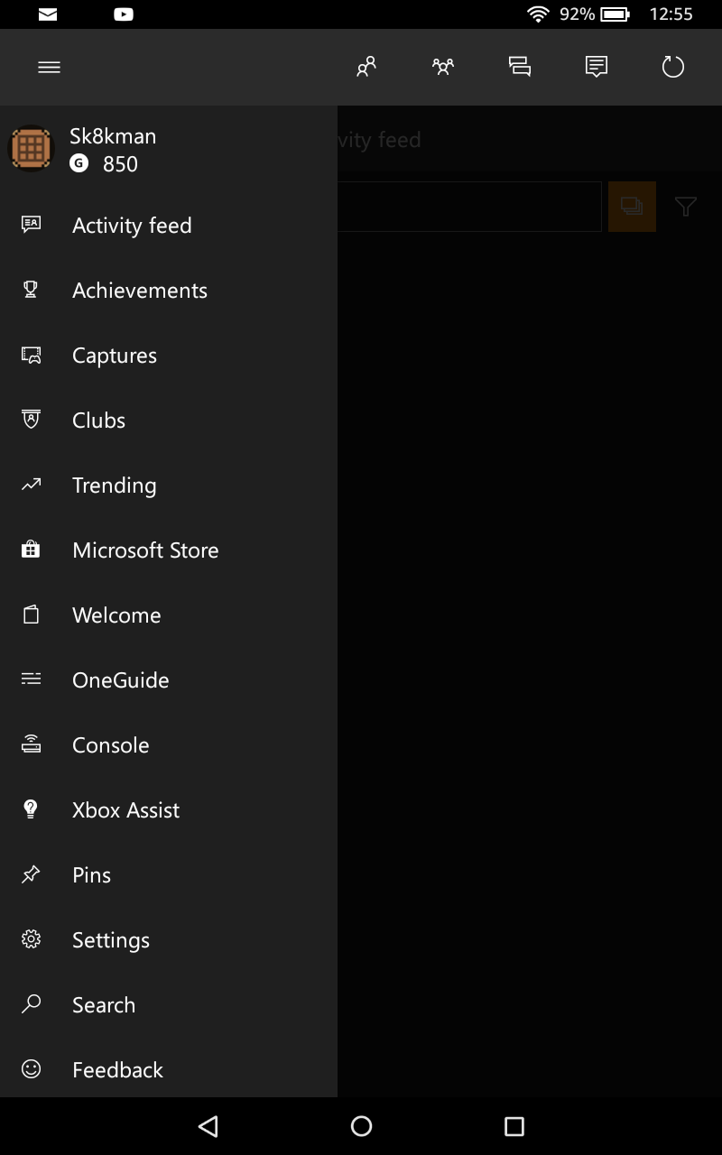Screen dimensions: 722x1155
Task: Tap the Sk8kman profile avatar
Action: pyautogui.click(x=32, y=148)
